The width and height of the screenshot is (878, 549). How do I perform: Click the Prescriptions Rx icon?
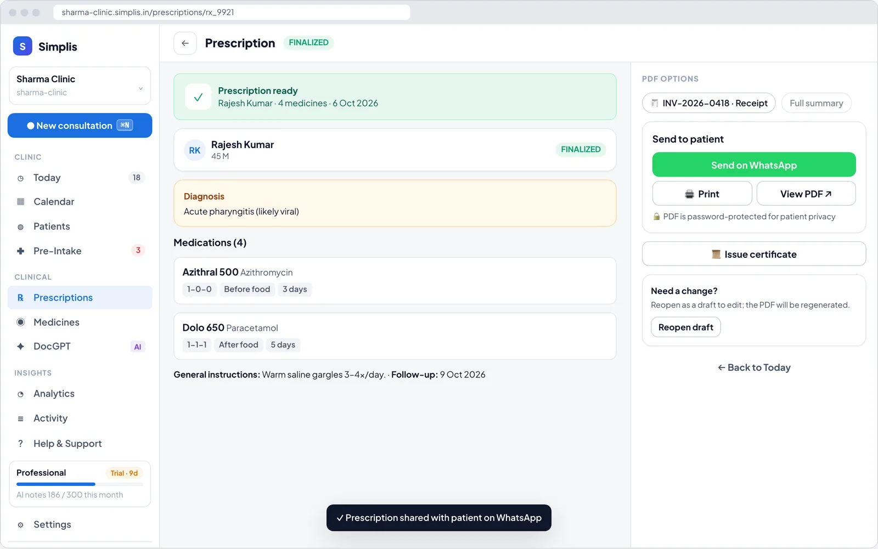click(20, 298)
